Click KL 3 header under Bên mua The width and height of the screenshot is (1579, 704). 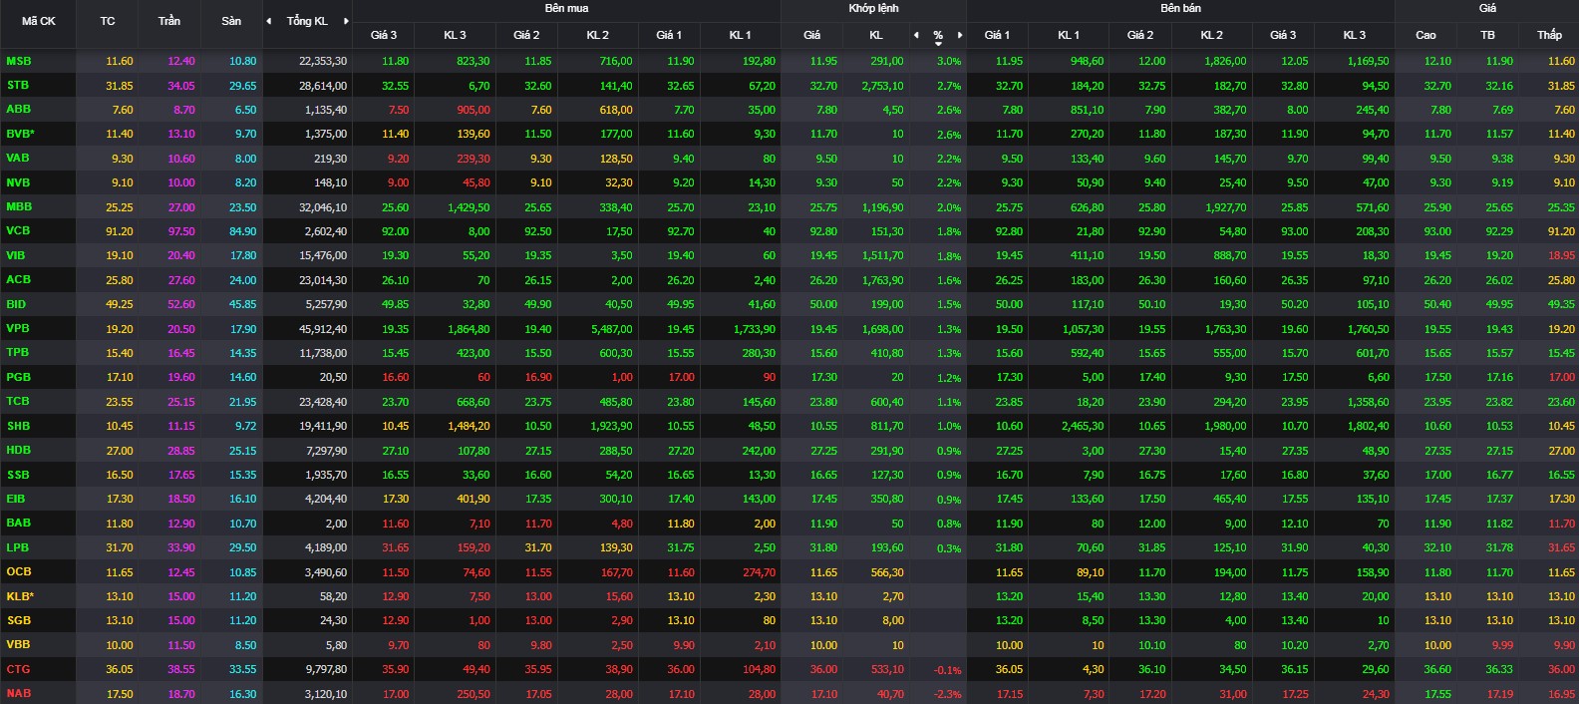pos(455,35)
